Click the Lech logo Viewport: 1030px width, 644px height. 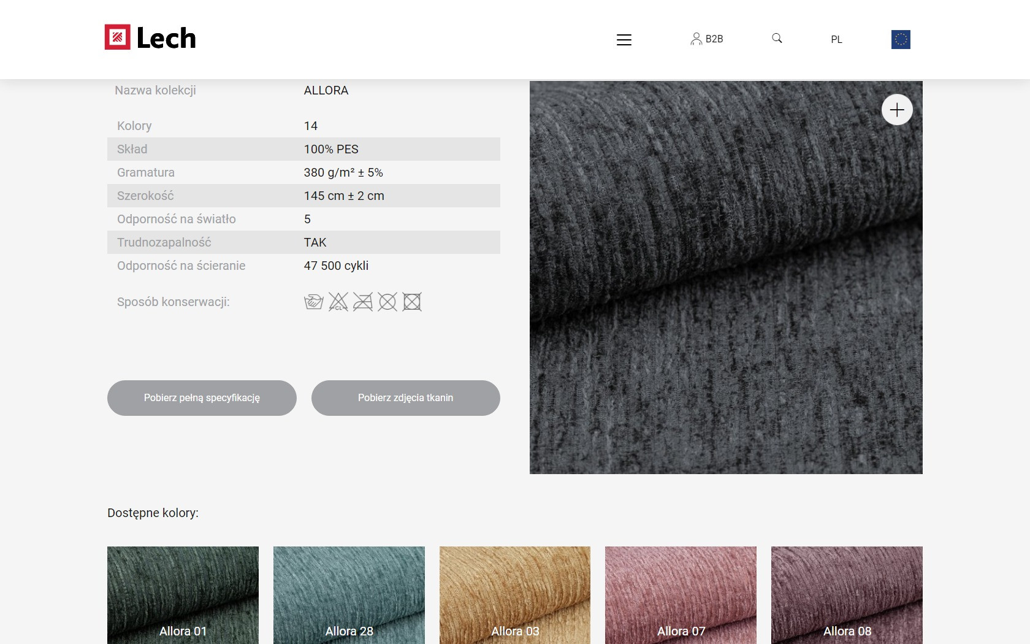pos(150,37)
